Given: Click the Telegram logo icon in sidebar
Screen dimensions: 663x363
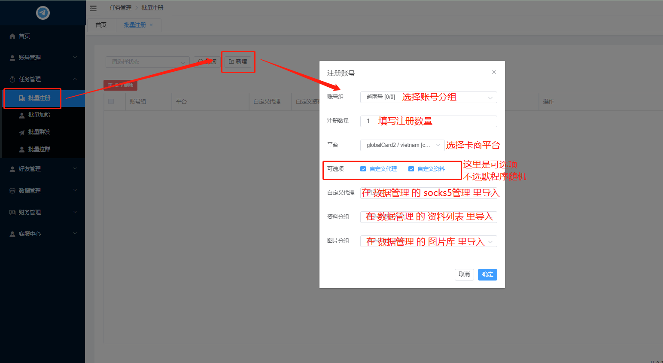Looking at the screenshot, I should click(x=43, y=13).
